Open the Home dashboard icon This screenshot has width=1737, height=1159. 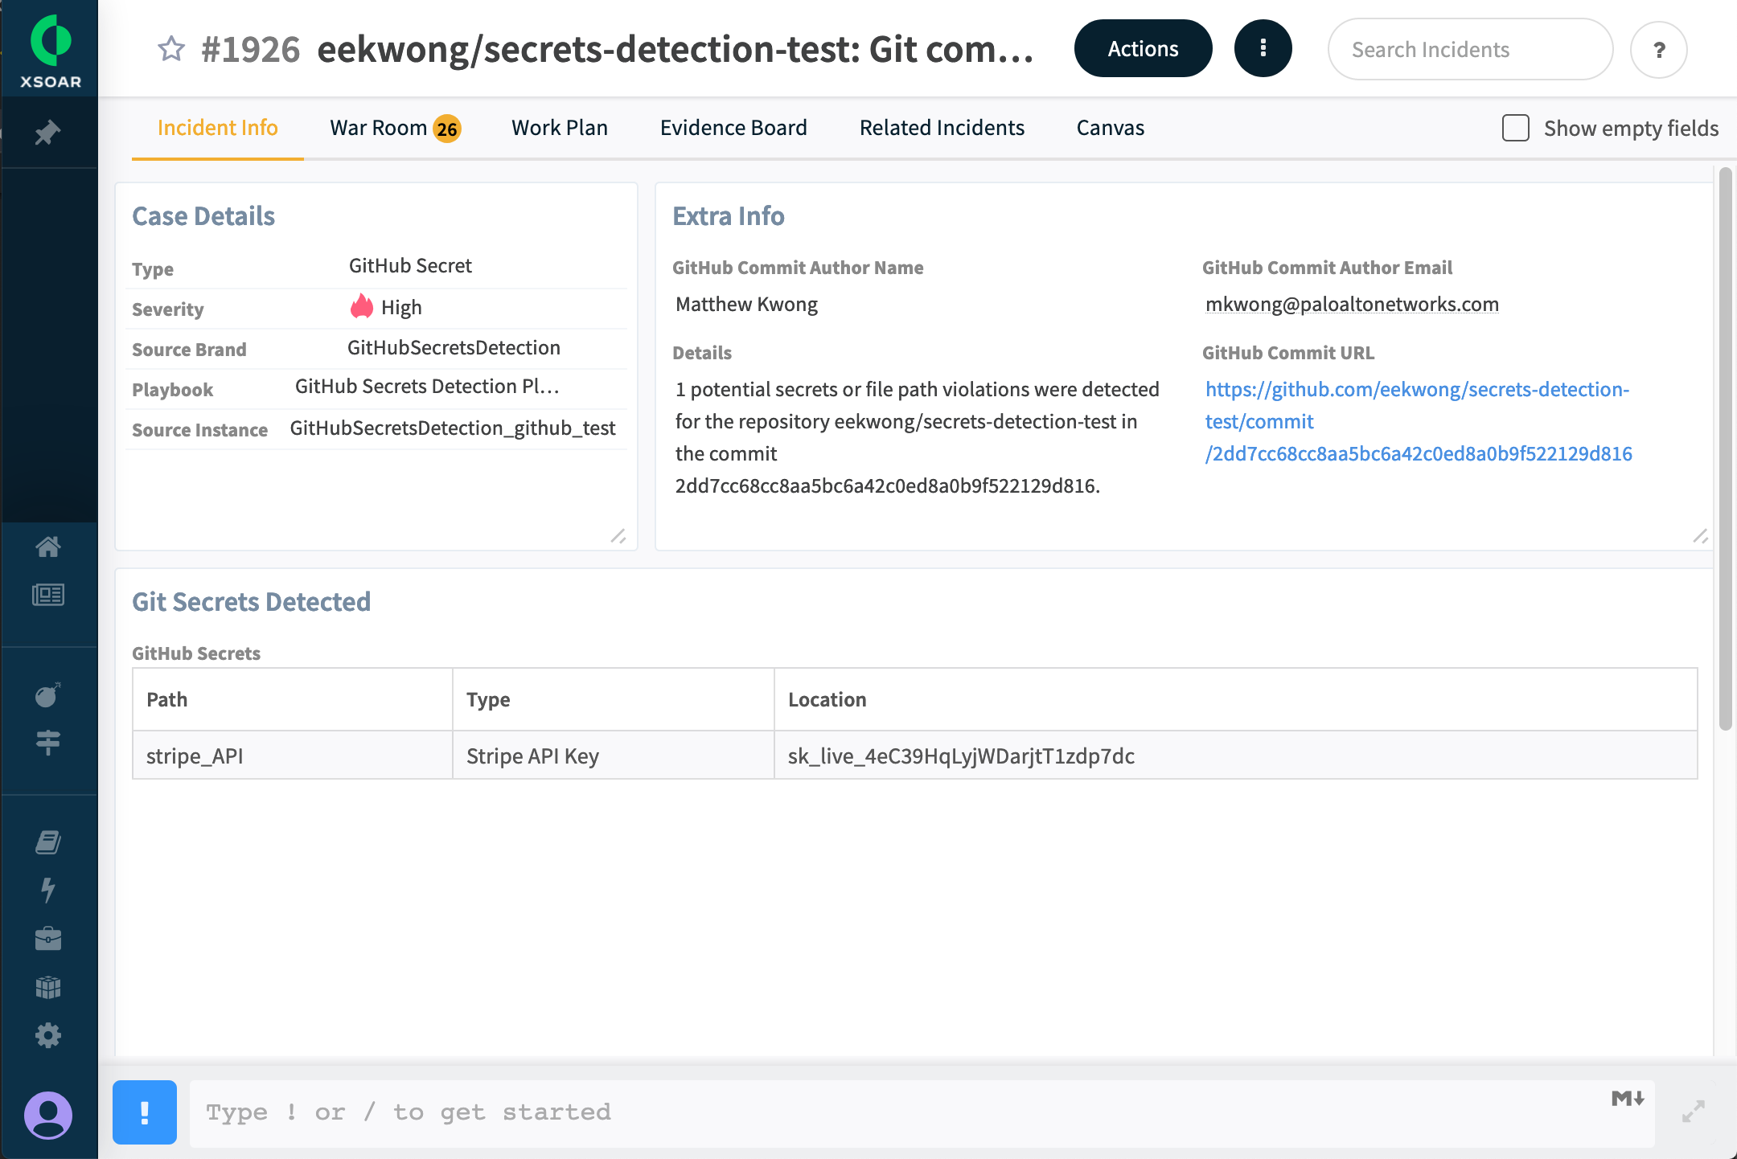coord(48,547)
